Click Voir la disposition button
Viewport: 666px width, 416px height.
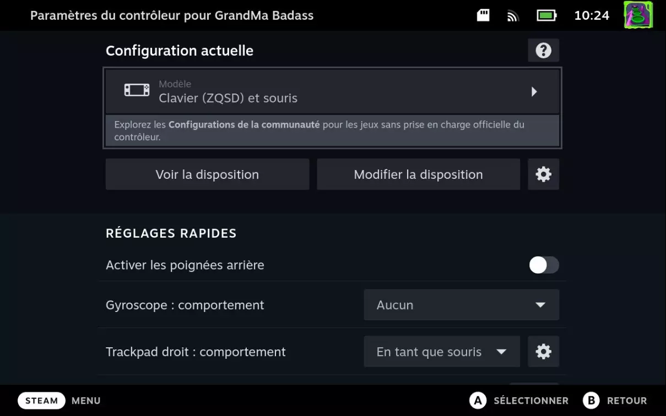[x=207, y=174]
